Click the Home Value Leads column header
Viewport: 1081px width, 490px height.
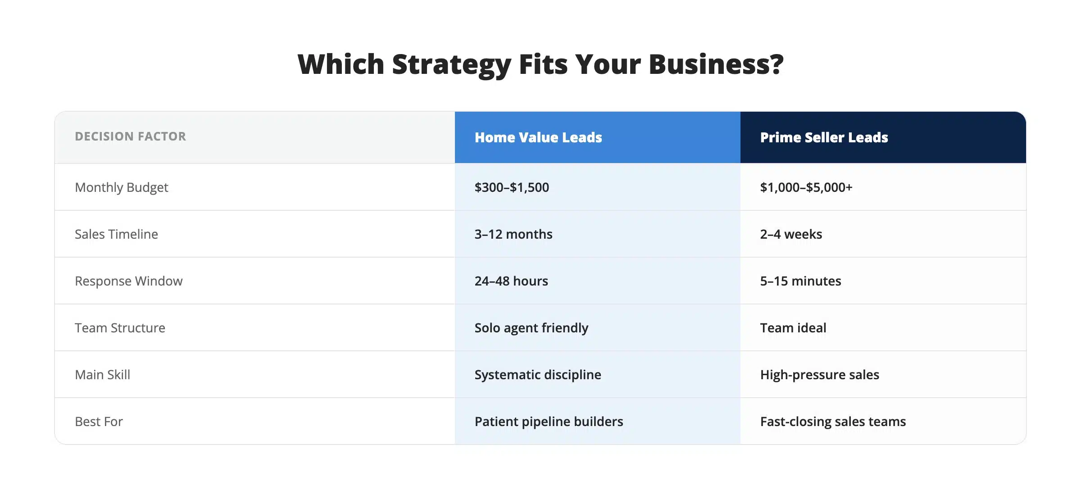click(x=597, y=137)
